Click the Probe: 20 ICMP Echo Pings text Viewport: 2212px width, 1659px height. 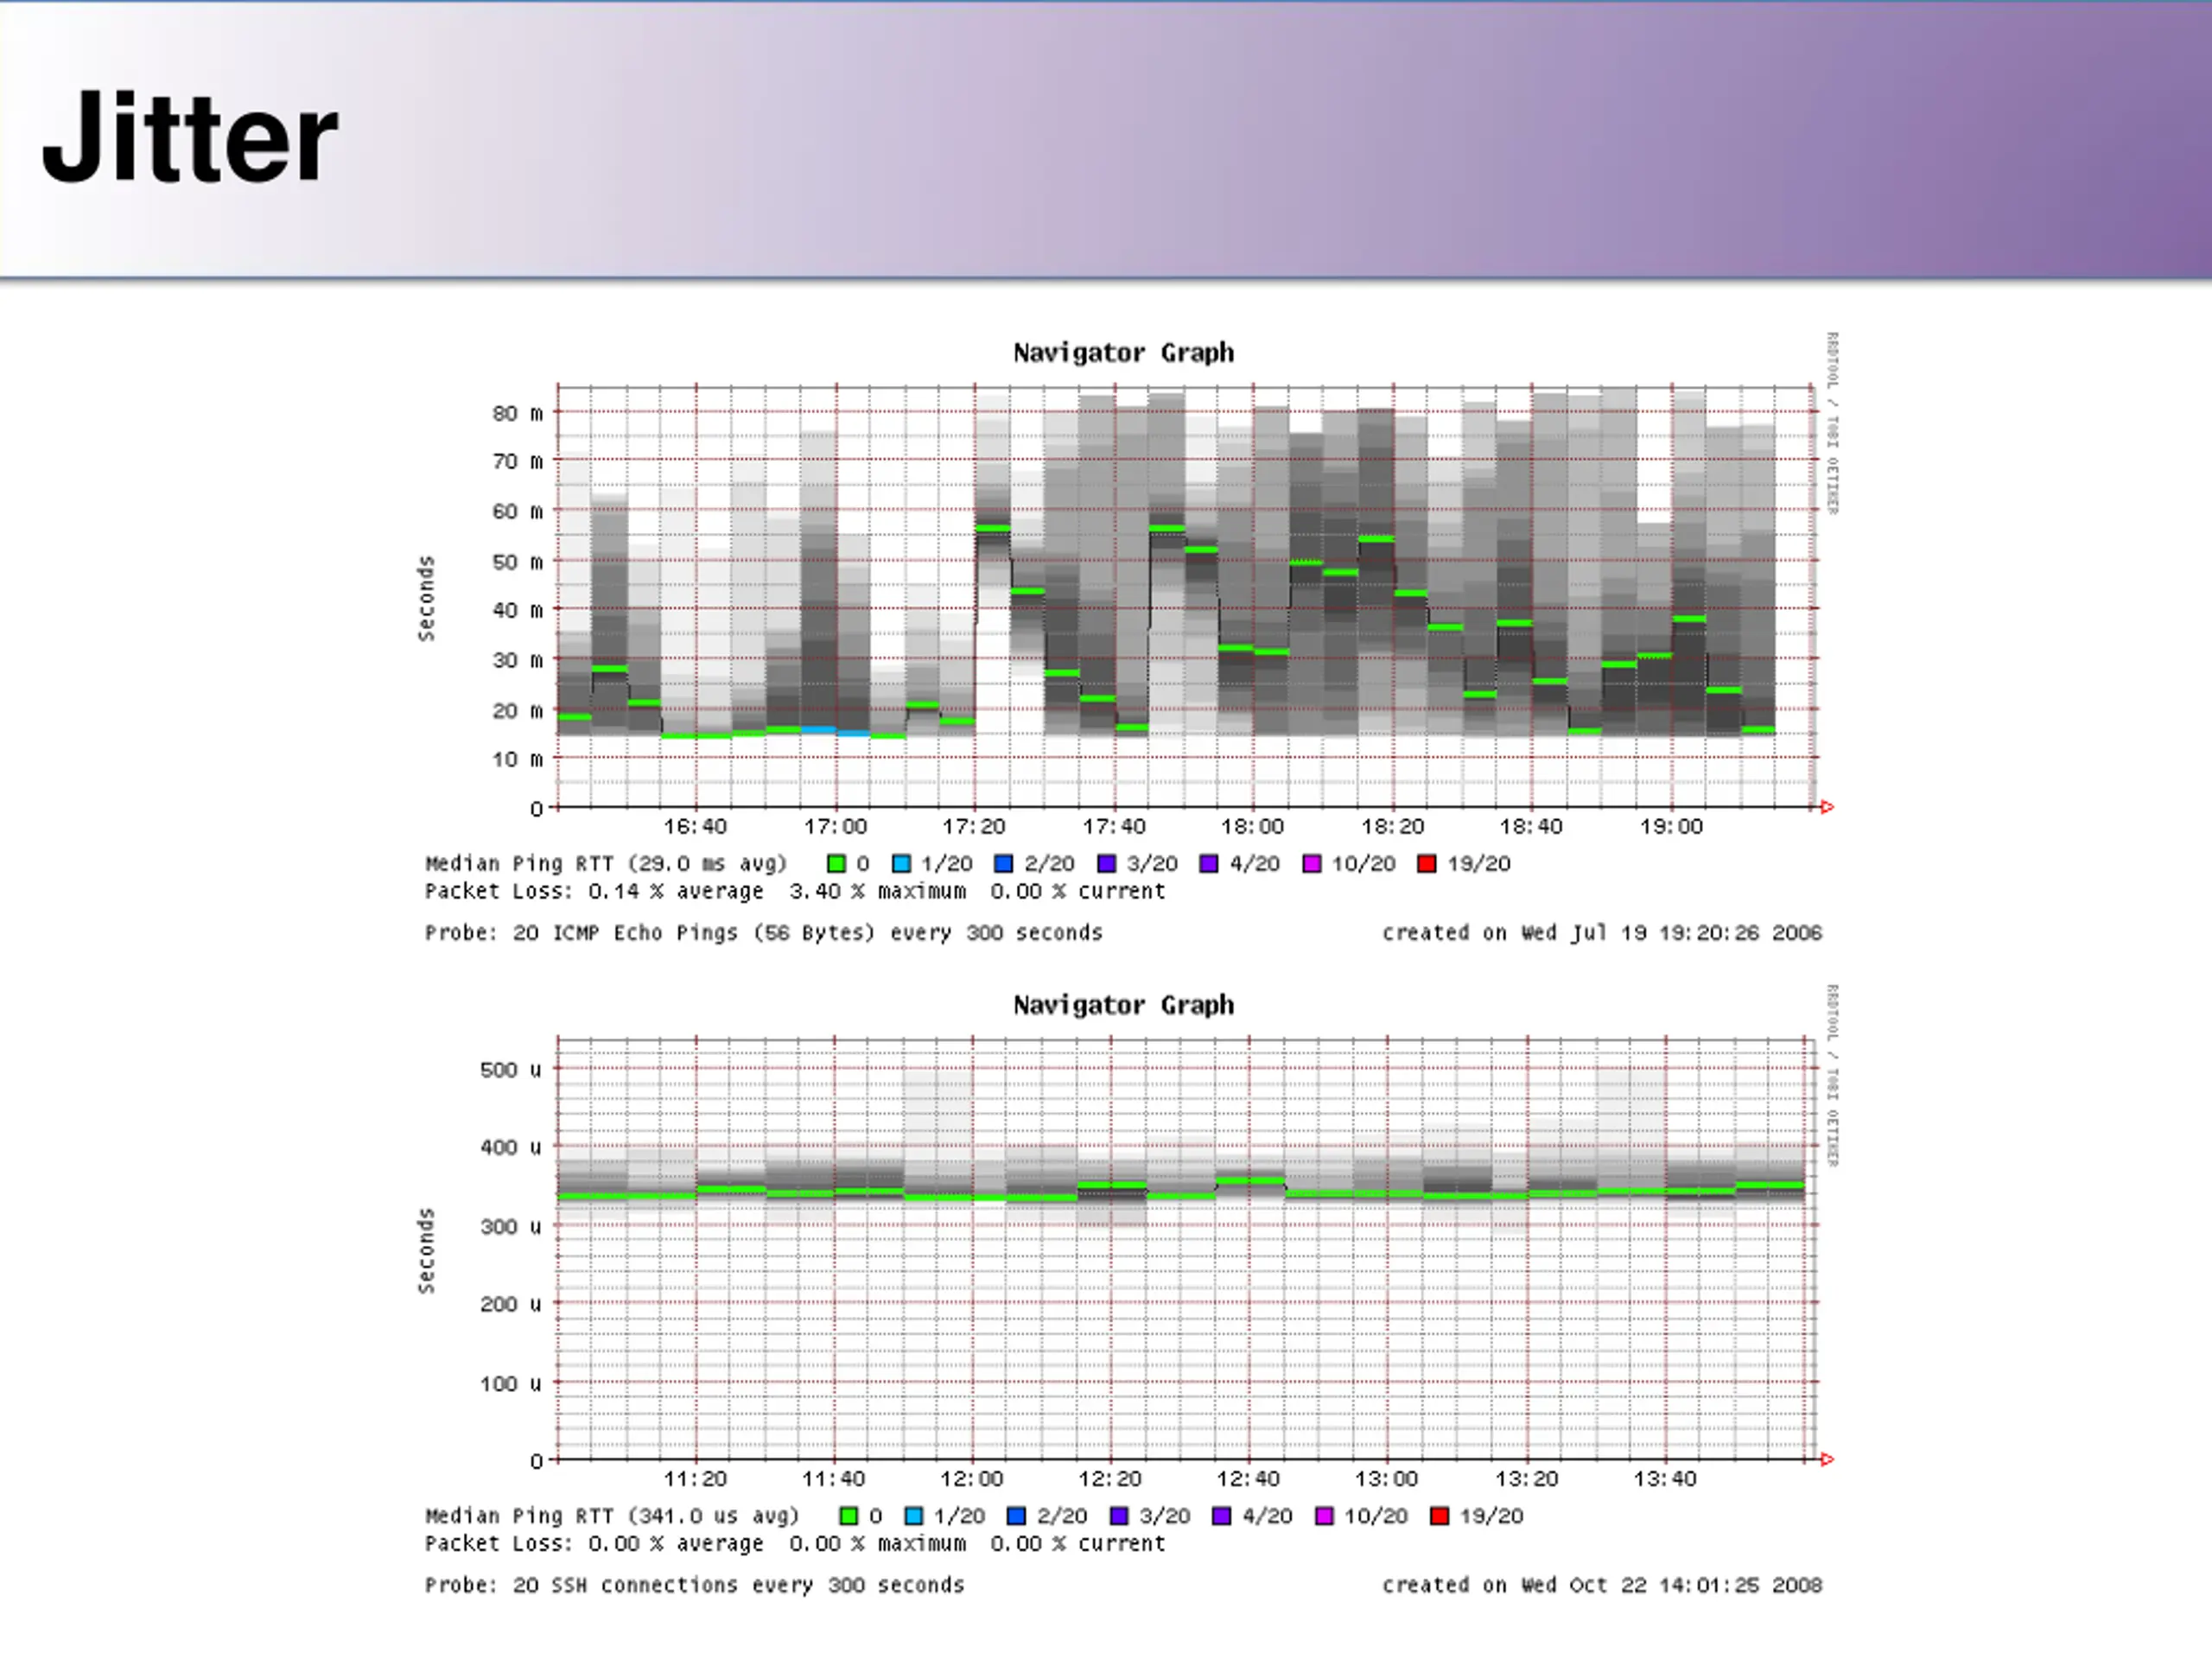[x=763, y=933]
